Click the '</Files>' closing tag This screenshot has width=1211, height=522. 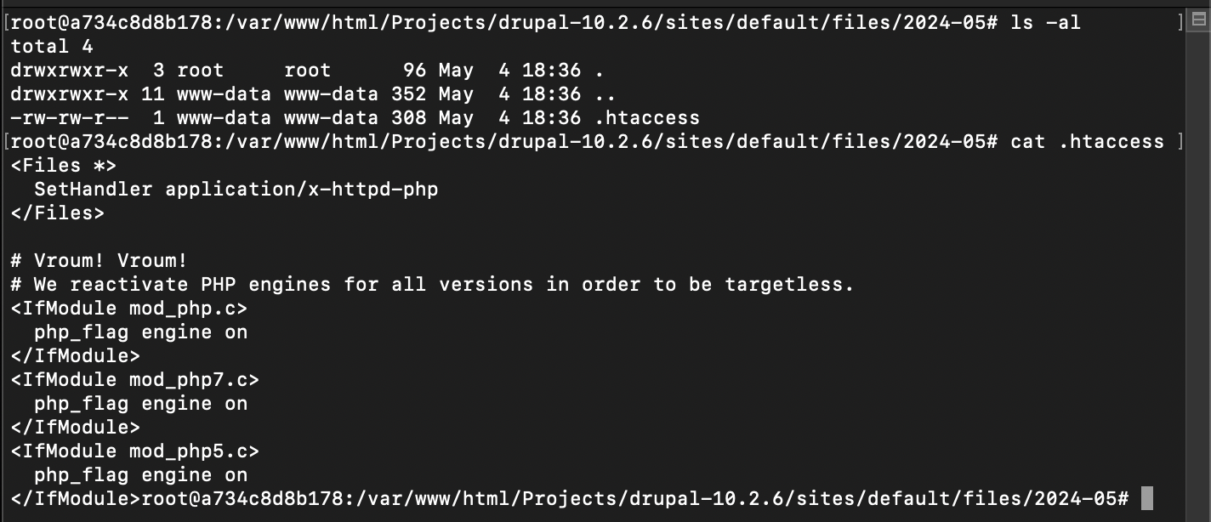coord(58,213)
